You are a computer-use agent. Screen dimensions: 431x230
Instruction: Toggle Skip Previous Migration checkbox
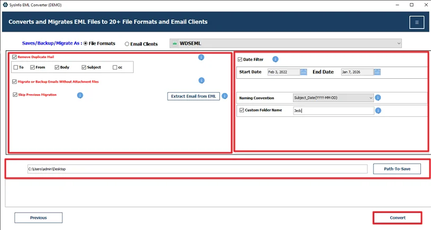tap(15, 95)
